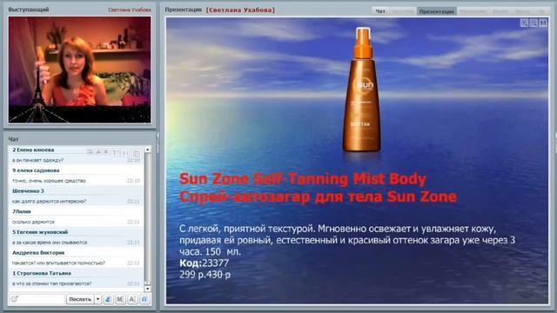Screen dimensions: 557x313
Task: Click the A text format icon
Action: (132, 299)
